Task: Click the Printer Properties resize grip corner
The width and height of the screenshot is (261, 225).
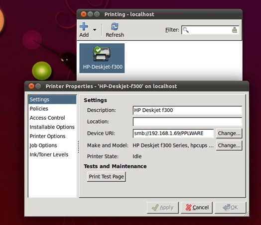Action: 247,214
